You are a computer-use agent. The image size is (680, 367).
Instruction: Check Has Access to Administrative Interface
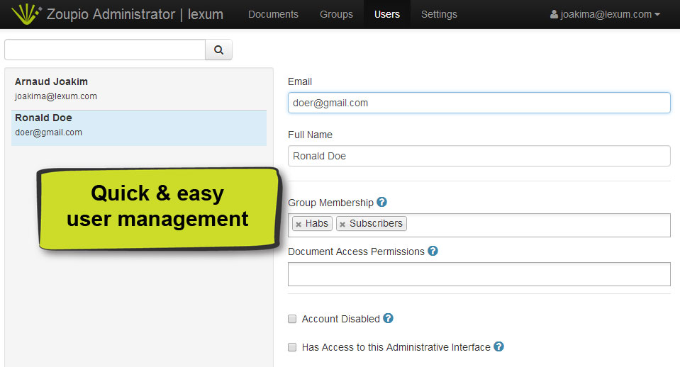coord(292,348)
